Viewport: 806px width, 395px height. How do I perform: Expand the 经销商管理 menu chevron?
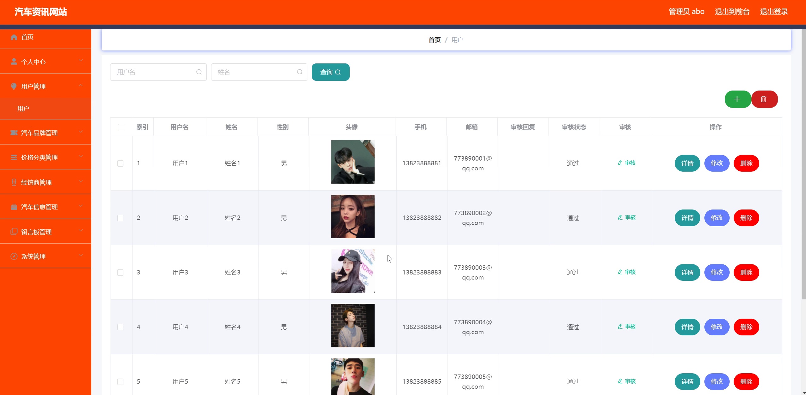(81, 181)
